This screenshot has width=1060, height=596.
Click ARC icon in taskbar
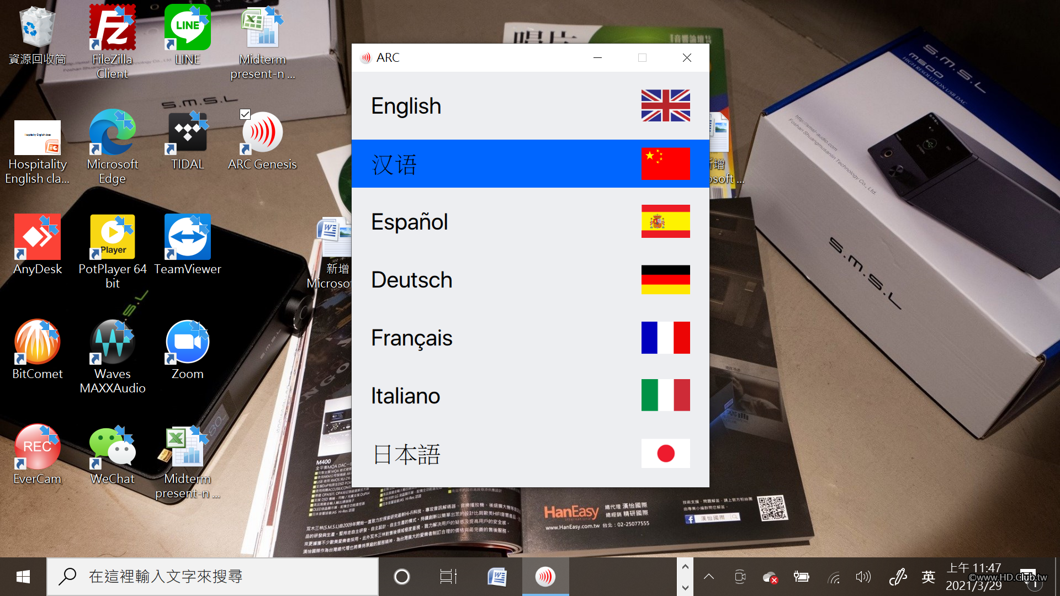pyautogui.click(x=545, y=577)
